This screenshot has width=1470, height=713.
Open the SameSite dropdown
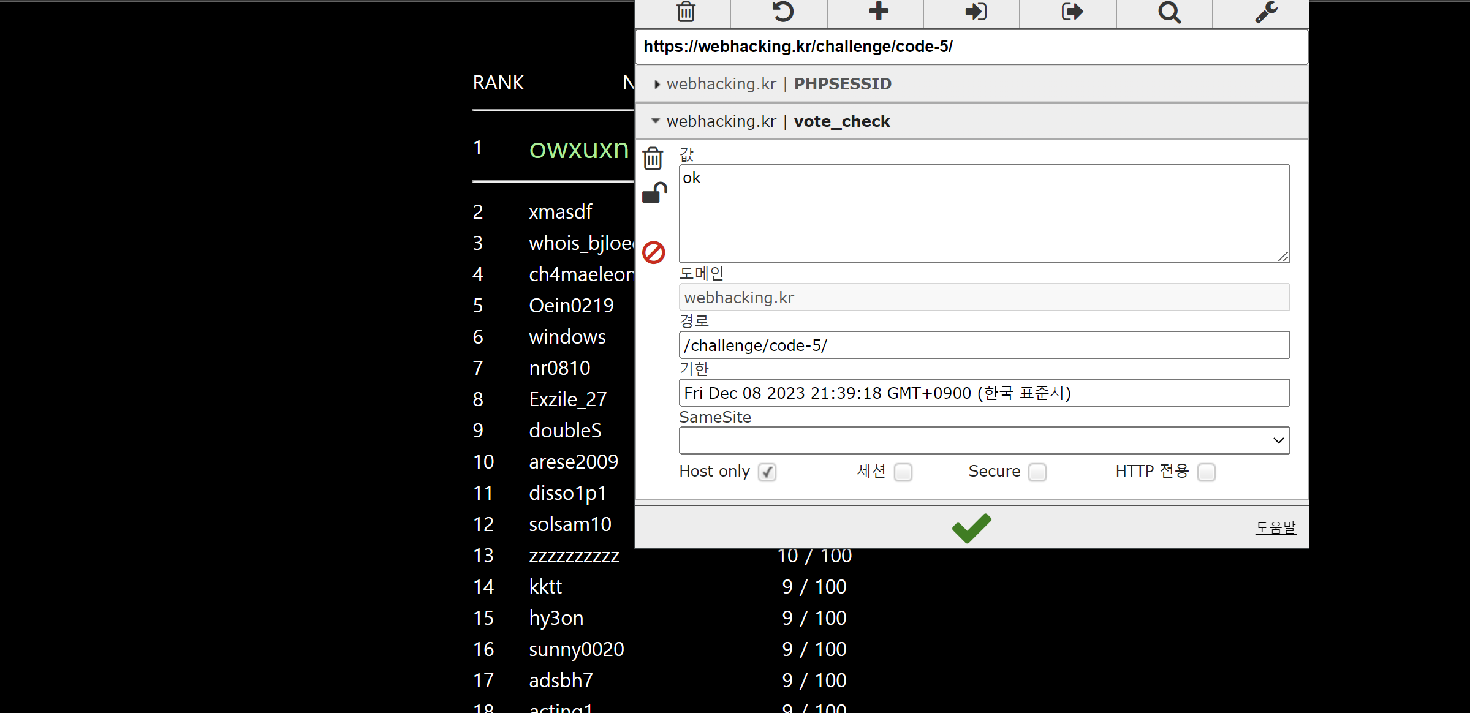point(983,440)
